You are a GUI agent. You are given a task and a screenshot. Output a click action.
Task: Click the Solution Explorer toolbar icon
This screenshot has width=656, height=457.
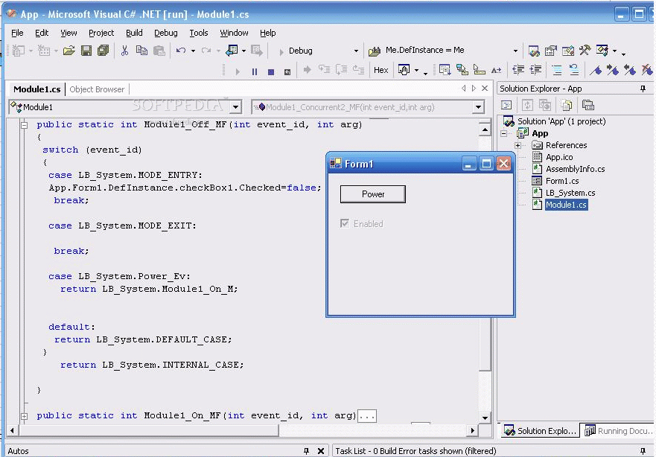[534, 51]
